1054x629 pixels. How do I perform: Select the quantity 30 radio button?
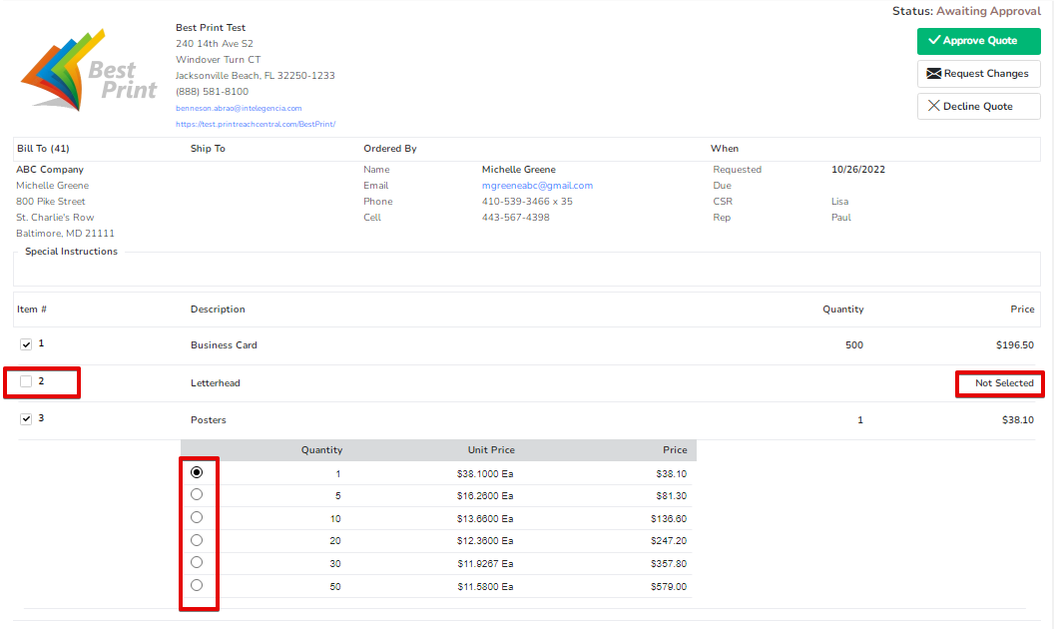(x=197, y=562)
